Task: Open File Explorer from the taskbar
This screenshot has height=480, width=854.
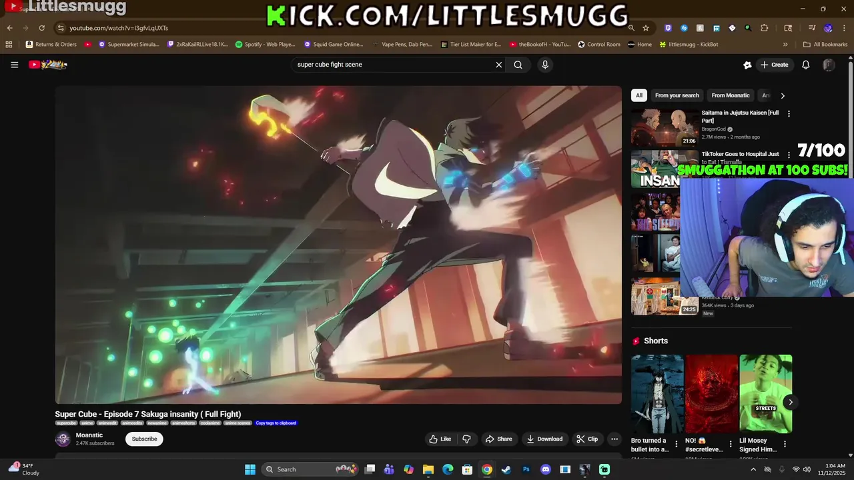Action: pos(428,469)
